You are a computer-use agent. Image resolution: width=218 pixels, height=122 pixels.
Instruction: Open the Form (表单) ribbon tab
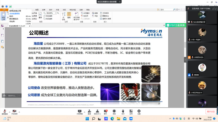[x=44, y=10]
